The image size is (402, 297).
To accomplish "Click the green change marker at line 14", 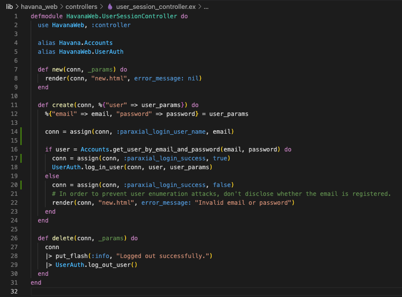I will tap(21, 132).
